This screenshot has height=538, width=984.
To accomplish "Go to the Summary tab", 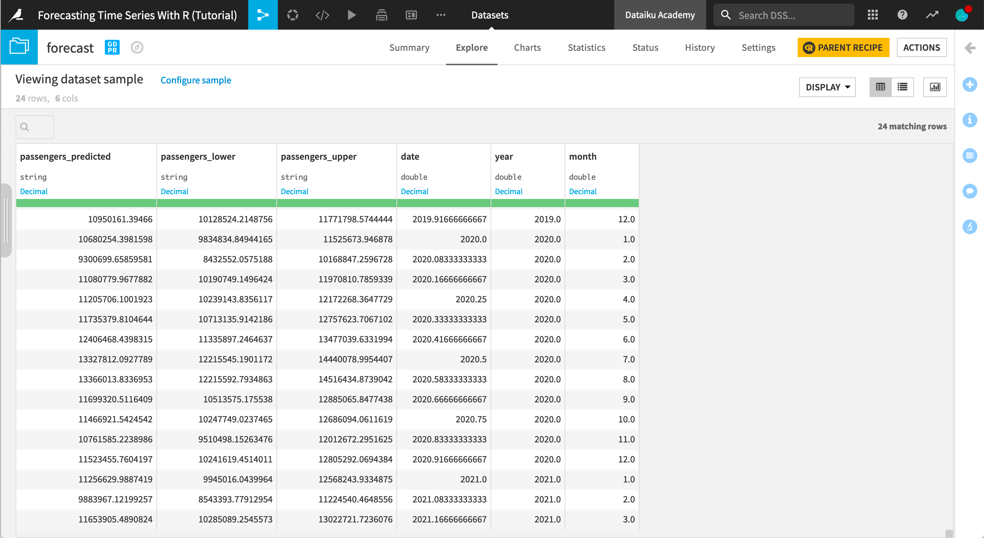I will 409,47.
